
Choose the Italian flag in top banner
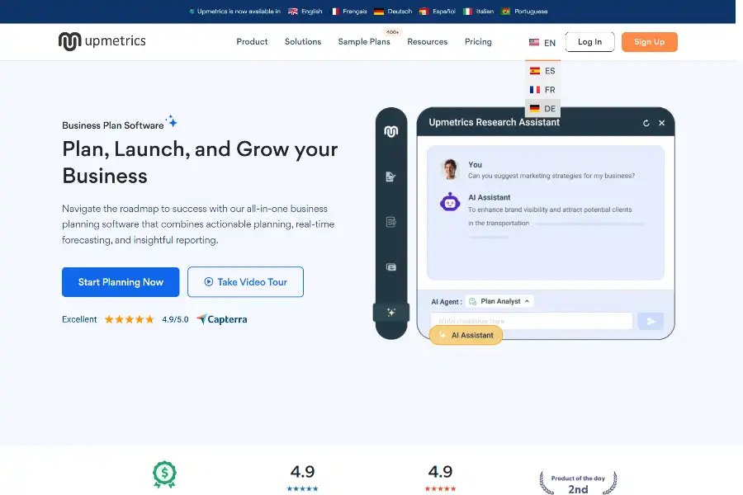467,12
